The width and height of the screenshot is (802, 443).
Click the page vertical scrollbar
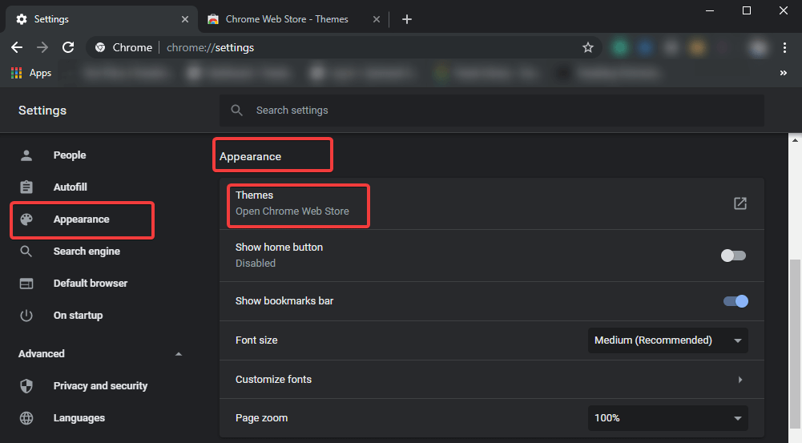click(x=795, y=343)
